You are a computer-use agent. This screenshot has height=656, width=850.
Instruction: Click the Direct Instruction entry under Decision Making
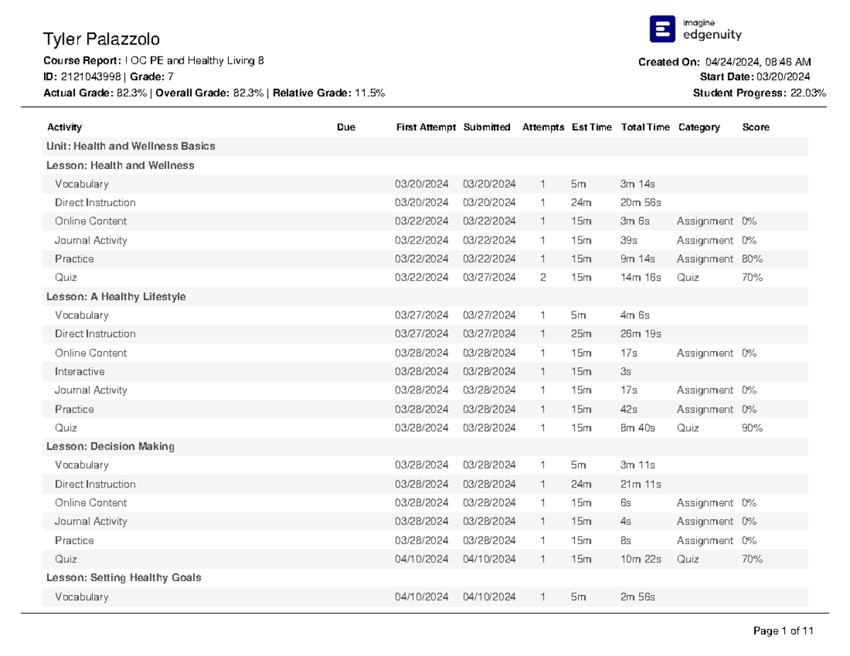(96, 484)
